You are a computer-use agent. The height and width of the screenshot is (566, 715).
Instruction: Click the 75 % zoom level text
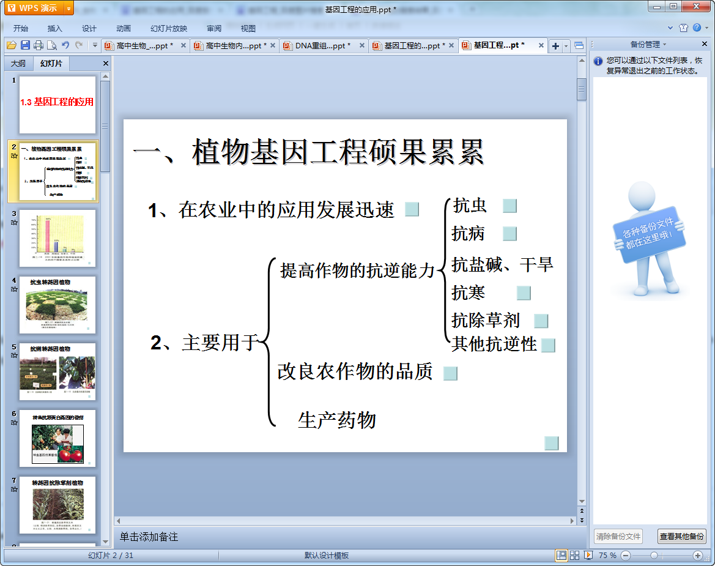[607, 555]
